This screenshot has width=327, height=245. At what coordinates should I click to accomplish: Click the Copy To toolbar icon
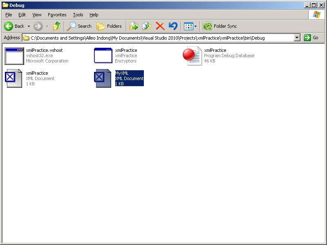pyautogui.click(x=146, y=26)
